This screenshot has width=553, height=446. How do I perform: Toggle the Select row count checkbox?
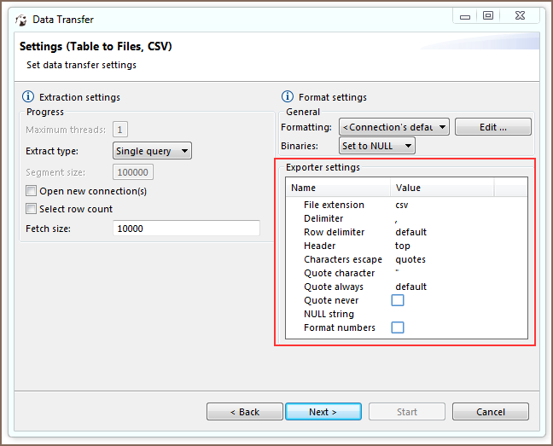click(32, 209)
